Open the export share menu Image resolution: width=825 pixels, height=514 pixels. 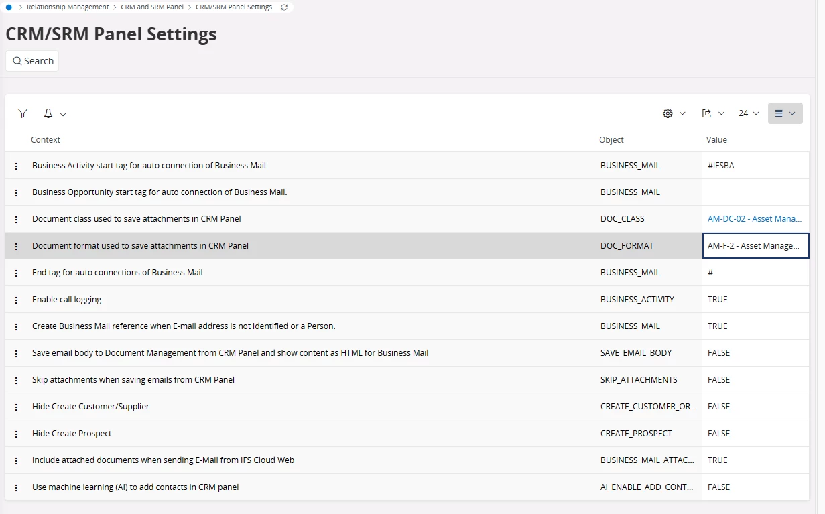coord(712,113)
